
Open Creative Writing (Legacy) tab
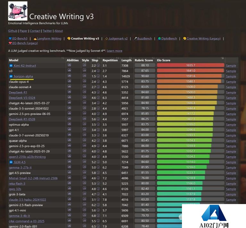point(202,38)
